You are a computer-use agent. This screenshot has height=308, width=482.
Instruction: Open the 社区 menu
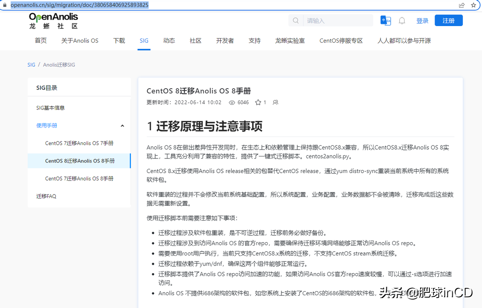pos(196,41)
